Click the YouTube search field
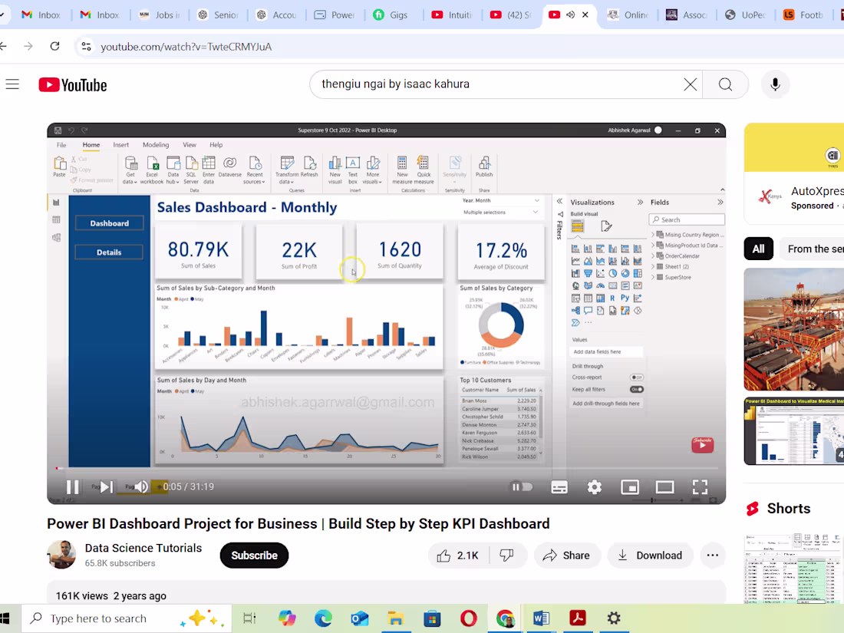 click(x=499, y=84)
